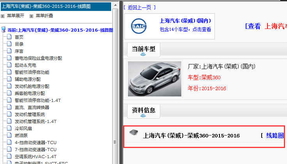Screen dimensions: 287x164
Task: Click the page icon beside 7-挡自动变速器-TCU
Action: pos(9,149)
